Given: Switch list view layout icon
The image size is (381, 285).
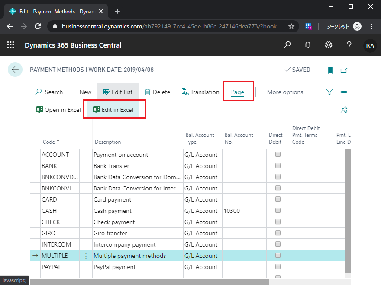Looking at the screenshot, I should 344,92.
